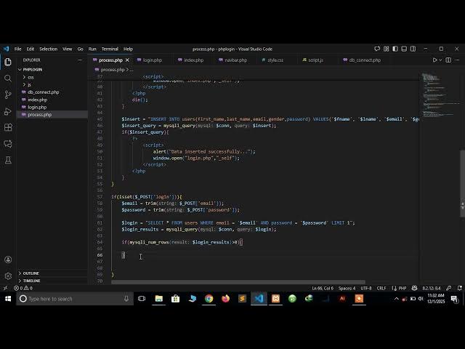Open the Go menu
Screen dimensions: 465x349
coord(81,49)
